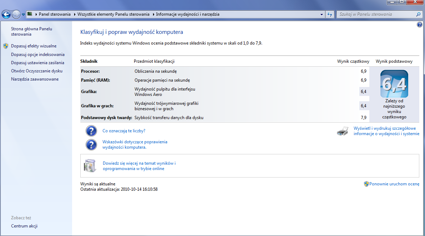The width and height of the screenshot is (425, 236).
Task: Click the magnifier search icon
Action: pyautogui.click(x=419, y=14)
